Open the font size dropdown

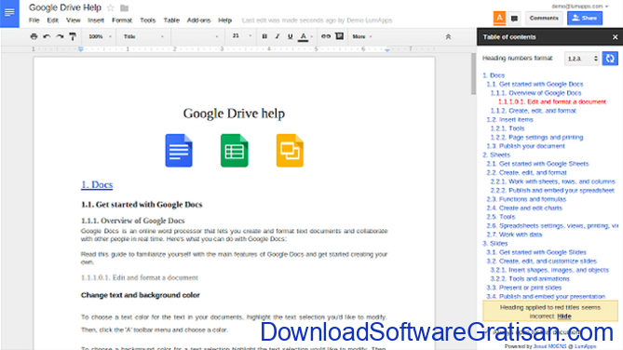(241, 36)
